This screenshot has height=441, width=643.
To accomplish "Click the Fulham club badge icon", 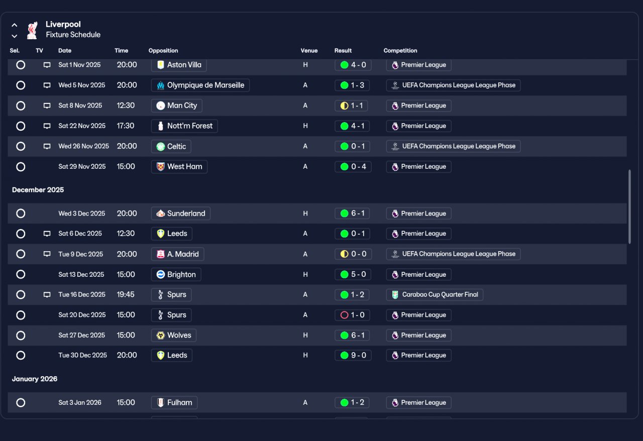I will tap(161, 402).
